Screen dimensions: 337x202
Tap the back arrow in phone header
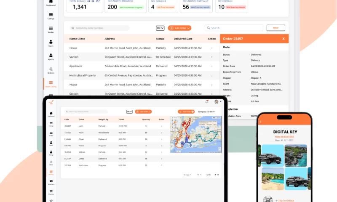click(x=260, y=122)
